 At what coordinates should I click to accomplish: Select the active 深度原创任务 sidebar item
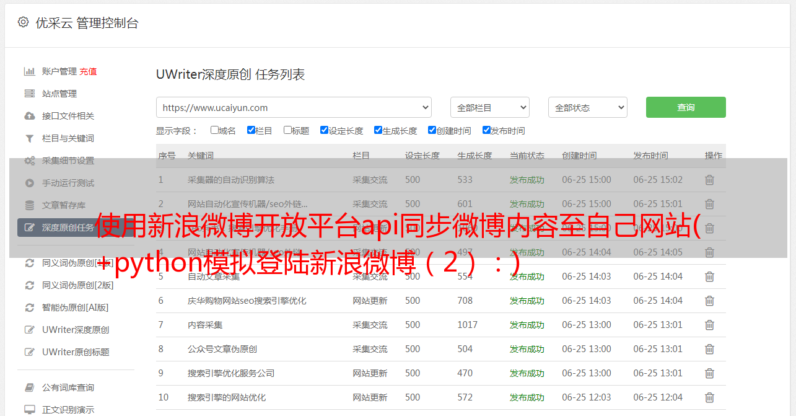tap(76, 228)
